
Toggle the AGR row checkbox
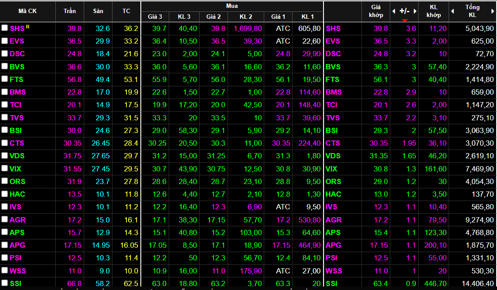pos(4,219)
